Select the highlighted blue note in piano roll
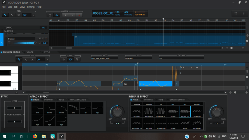Image resolution: width=249 pixels, height=140 pixels. coord(156,84)
